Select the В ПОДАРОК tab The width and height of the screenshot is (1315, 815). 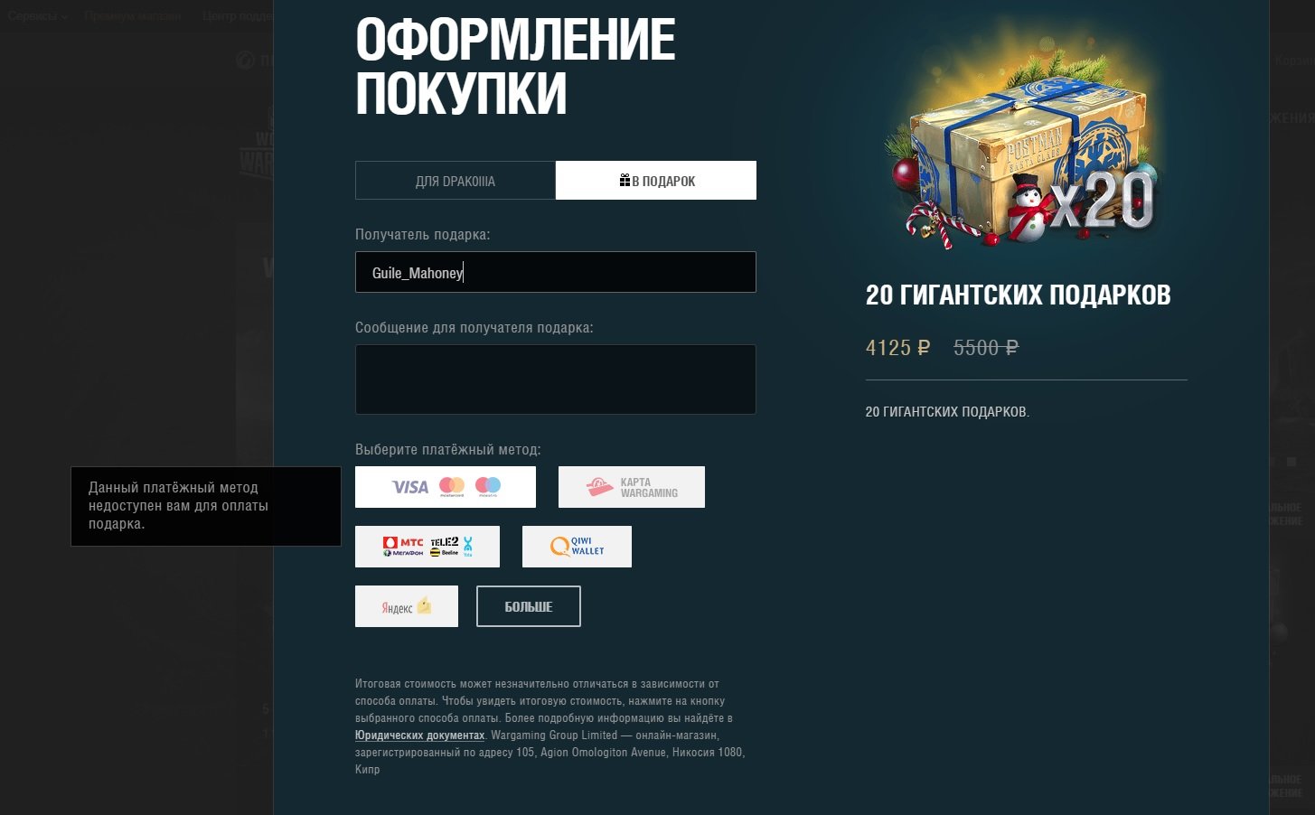656,181
